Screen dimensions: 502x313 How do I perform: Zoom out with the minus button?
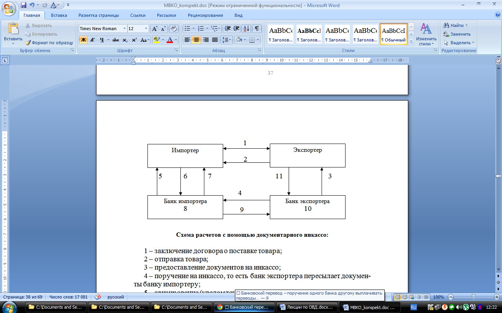pyautogui.click(x=451, y=297)
